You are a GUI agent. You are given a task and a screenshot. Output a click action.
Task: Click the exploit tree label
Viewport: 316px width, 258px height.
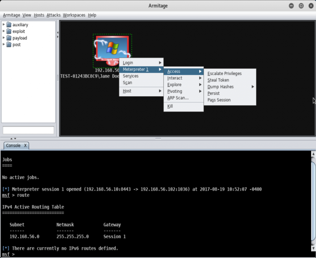pyautogui.click(x=19, y=31)
